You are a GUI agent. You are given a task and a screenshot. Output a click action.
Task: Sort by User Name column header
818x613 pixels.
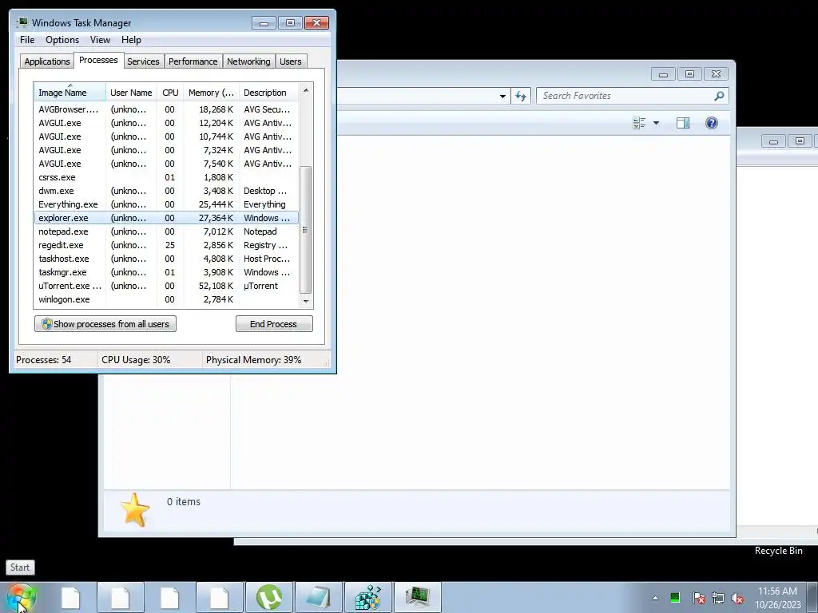(131, 93)
